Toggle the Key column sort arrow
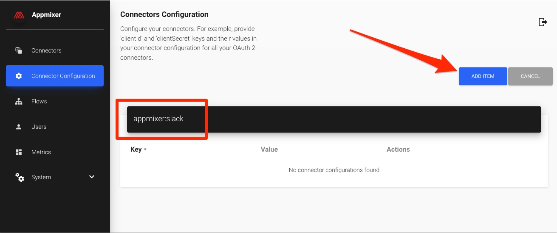Image resolution: width=557 pixels, height=233 pixels. point(145,150)
